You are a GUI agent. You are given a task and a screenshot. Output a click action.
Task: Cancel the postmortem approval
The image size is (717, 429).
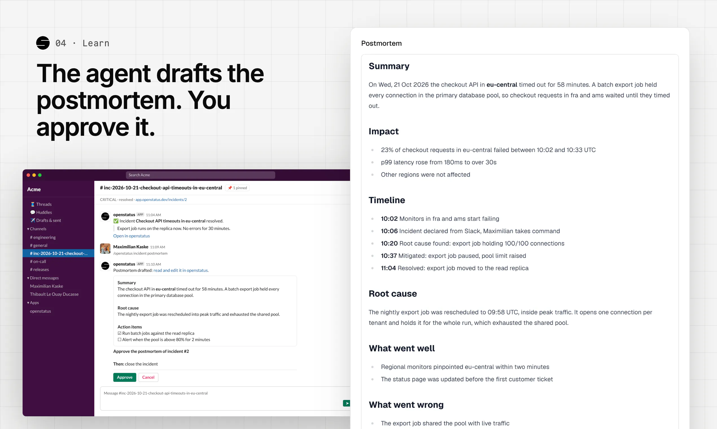coord(148,378)
